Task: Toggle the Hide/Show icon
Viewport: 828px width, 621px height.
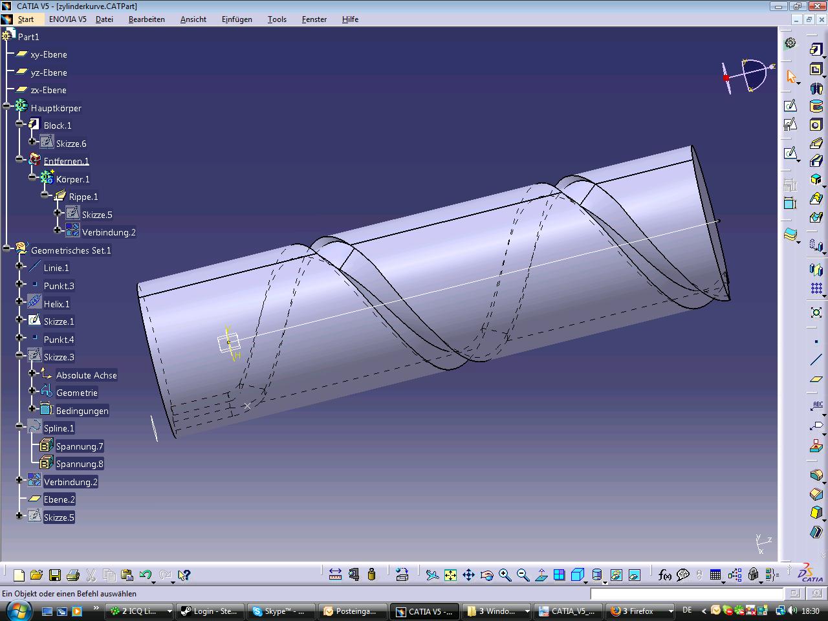Action: (x=616, y=574)
